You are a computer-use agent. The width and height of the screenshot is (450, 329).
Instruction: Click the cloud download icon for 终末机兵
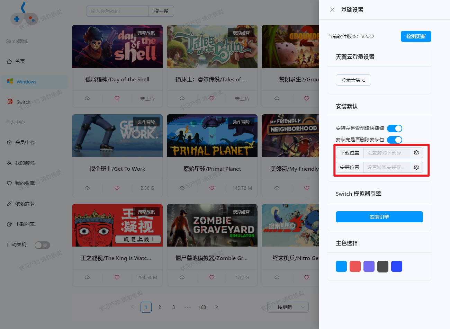(277, 277)
